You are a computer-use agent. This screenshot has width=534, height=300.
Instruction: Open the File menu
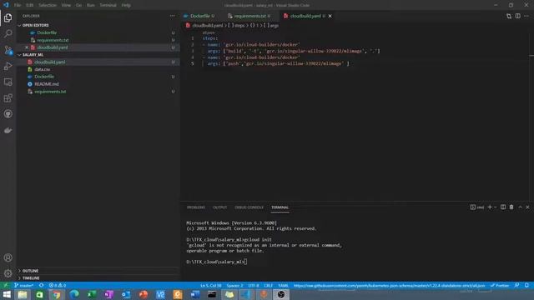point(18,5)
